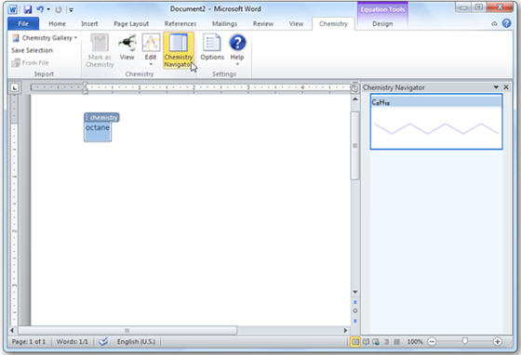Click English (U.S.) language indicator
Viewport: 521px width, 355px height.
[x=136, y=342]
